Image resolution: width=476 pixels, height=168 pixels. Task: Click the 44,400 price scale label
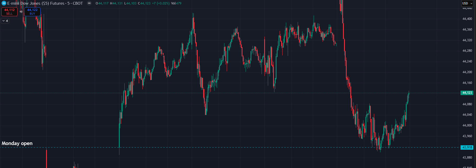tap(467, 19)
